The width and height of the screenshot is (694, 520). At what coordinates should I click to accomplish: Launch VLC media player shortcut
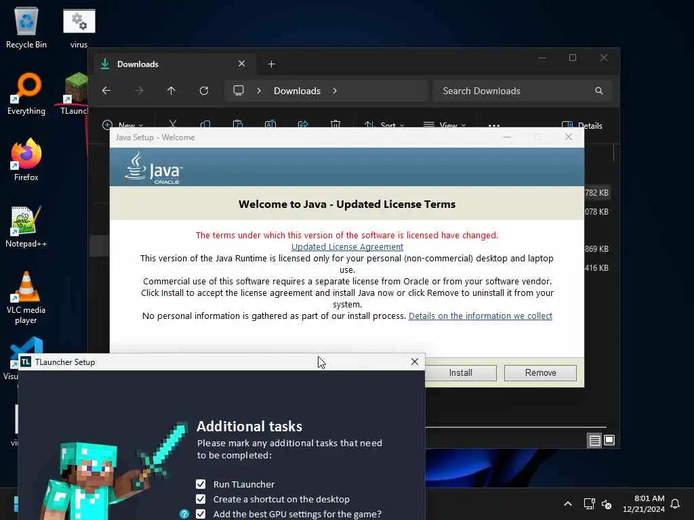pos(26,298)
